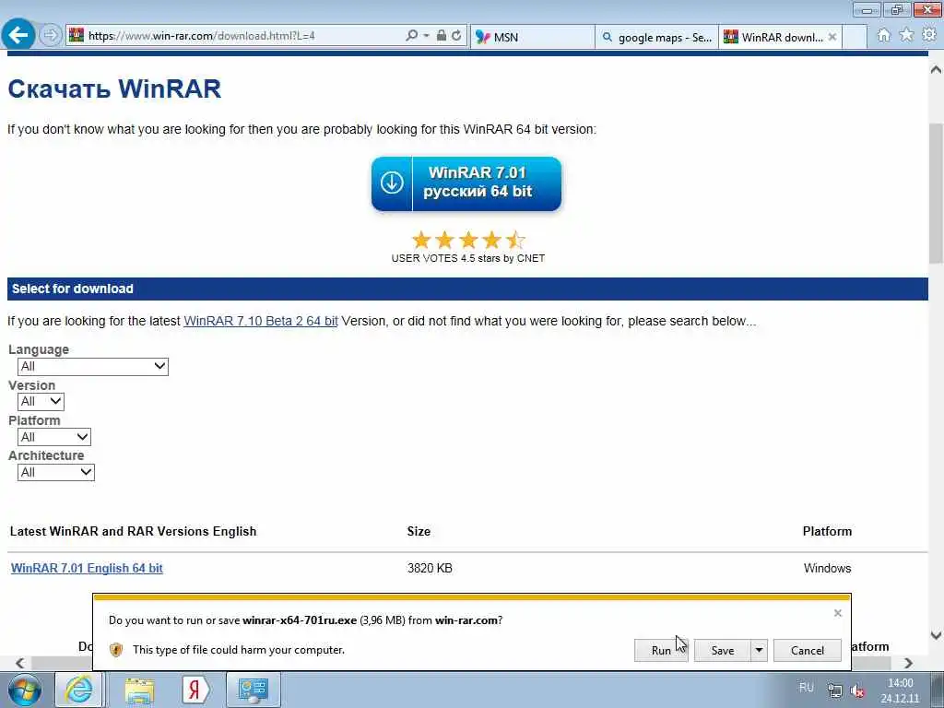Refresh the page with the reload icon

[456, 36]
